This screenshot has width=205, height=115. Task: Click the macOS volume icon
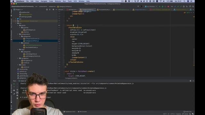point(164,1)
